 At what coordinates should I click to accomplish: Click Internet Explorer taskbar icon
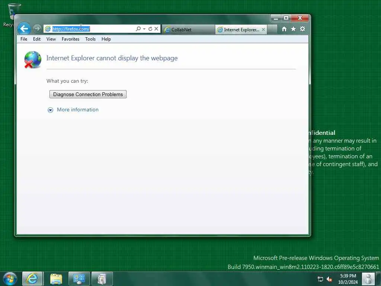coord(32,279)
